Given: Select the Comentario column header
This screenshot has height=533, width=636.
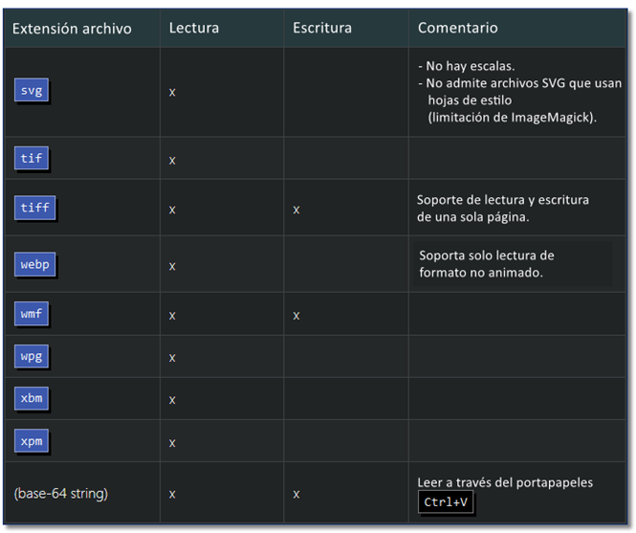Looking at the screenshot, I should (457, 28).
